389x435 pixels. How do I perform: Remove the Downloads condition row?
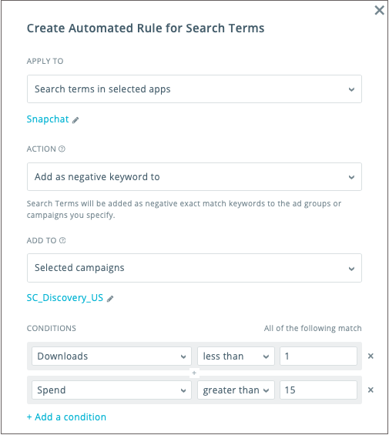pos(371,356)
